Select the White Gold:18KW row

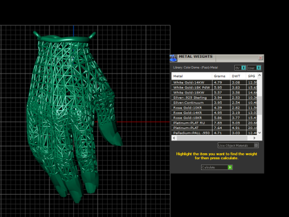(214, 92)
